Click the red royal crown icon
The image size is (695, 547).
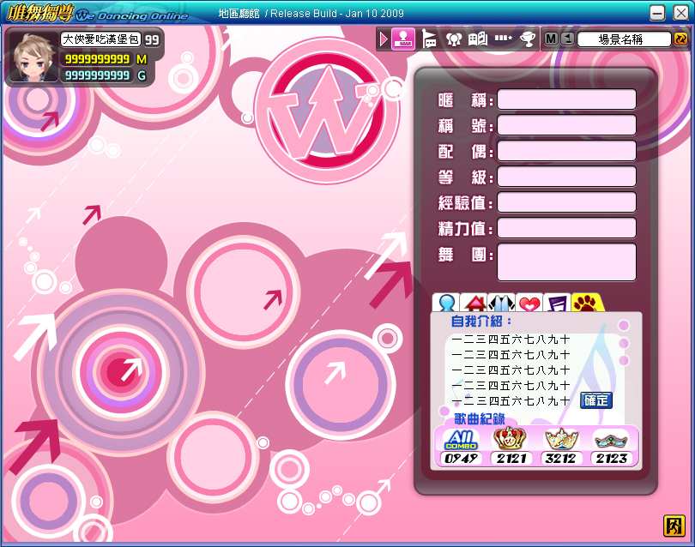tap(511, 438)
